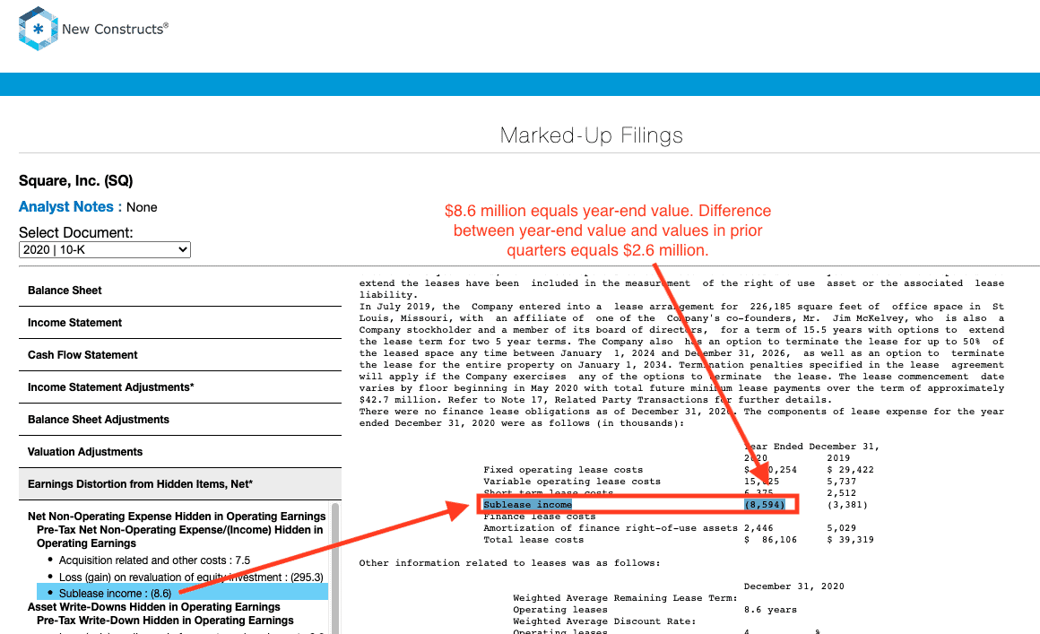Viewport: 1040px width, 634px height.
Task: Select the highlighted Sublease income : (8.6) item
Action: point(182,593)
